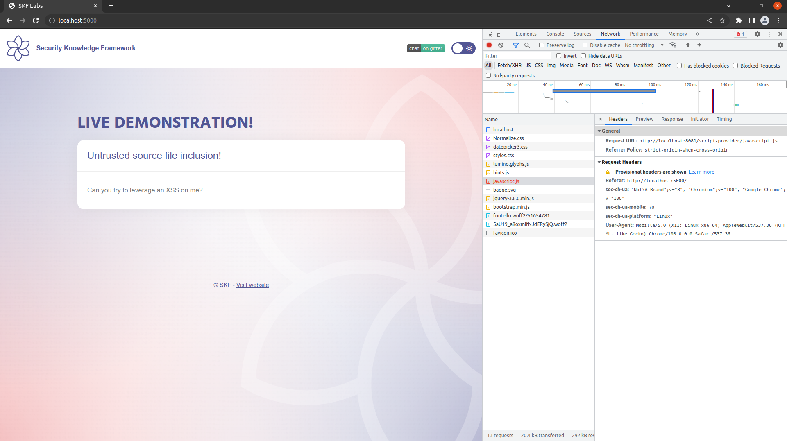787x441 pixels.
Task: Click the Learn more link
Action: pos(701,172)
